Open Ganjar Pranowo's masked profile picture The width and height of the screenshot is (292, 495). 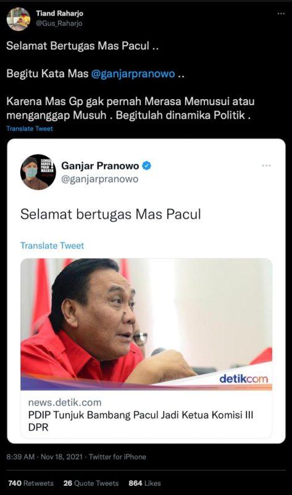point(38,172)
